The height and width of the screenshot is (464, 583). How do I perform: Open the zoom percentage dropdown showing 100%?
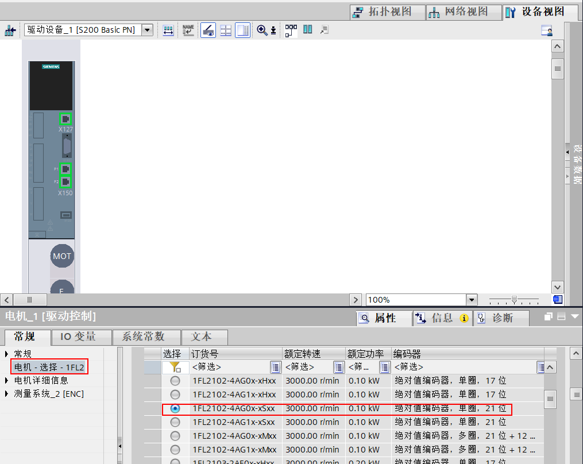pyautogui.click(x=471, y=299)
